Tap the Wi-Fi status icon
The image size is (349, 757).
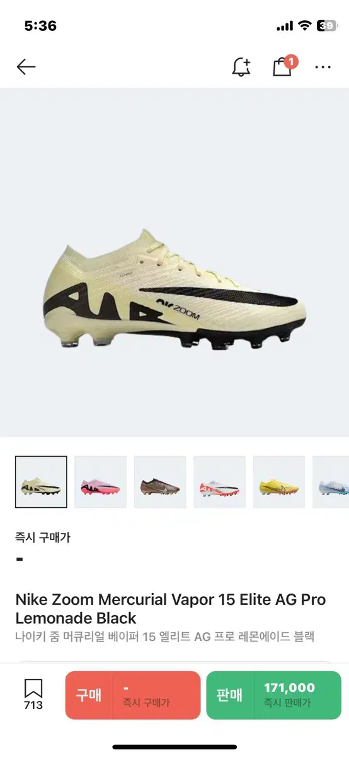coord(305,26)
